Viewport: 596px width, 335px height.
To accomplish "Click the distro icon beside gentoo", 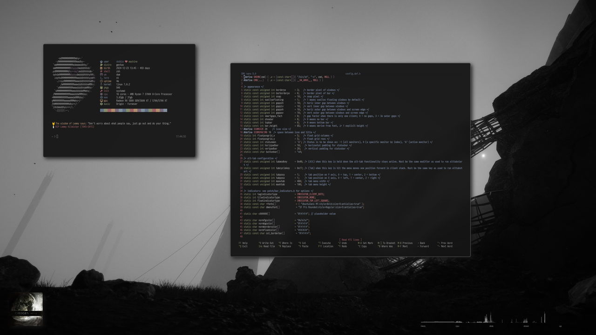I will pyautogui.click(x=101, y=65).
